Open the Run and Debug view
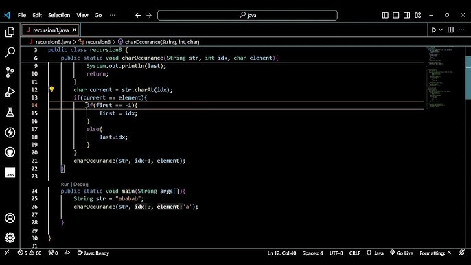Viewport: 471px width, 265px height. tap(10, 92)
